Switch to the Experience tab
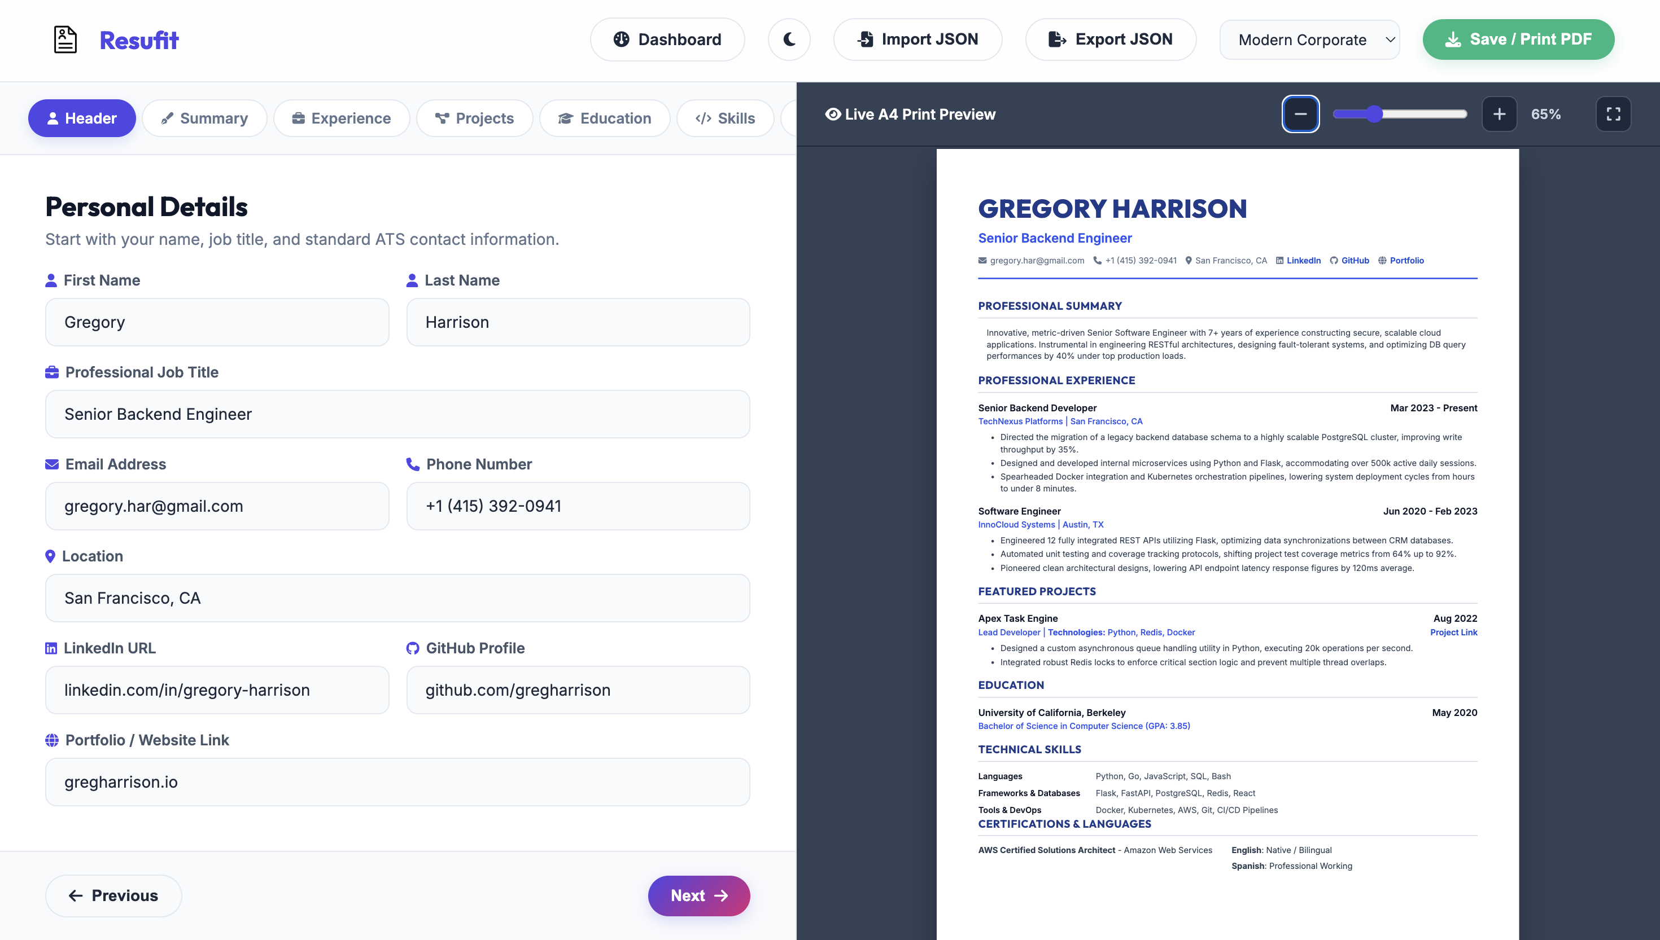The width and height of the screenshot is (1660, 940). [x=341, y=118]
